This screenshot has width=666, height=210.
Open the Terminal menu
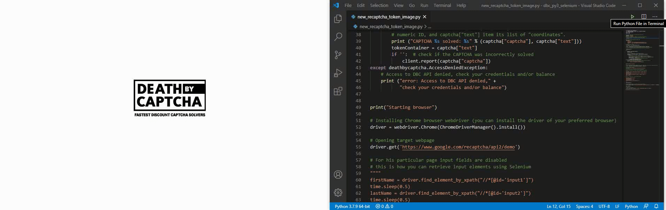point(442,5)
